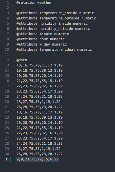This screenshot has width=115, height=172.
Task: Click highlighted row '0,0,23,23,10,15,6,22'
Action: [37, 159]
